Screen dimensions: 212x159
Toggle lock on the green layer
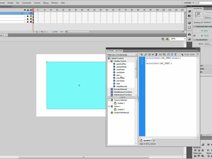[x=28, y=16]
